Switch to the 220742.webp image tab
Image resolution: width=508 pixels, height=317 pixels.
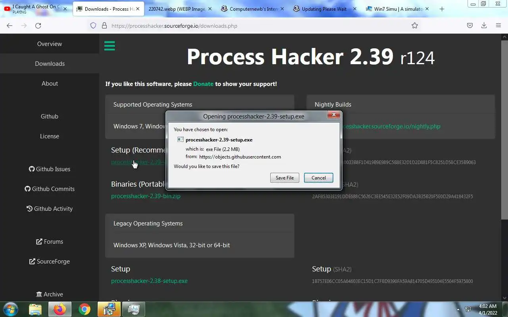point(180,9)
